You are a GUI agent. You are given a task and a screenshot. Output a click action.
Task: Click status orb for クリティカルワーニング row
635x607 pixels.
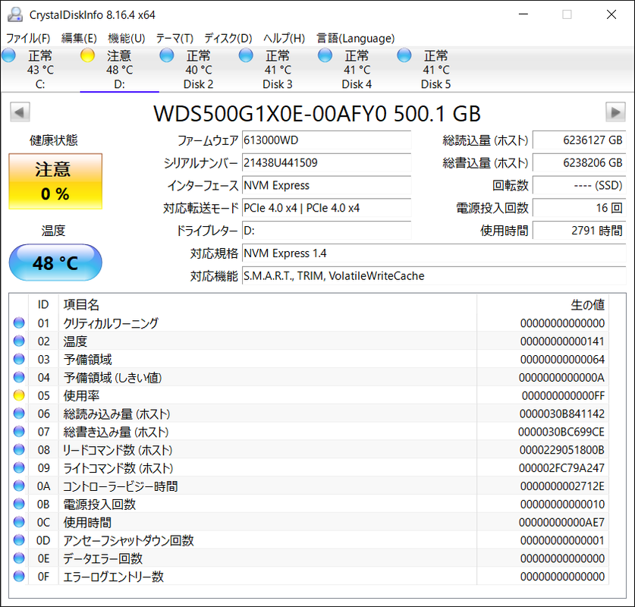pyautogui.click(x=19, y=322)
